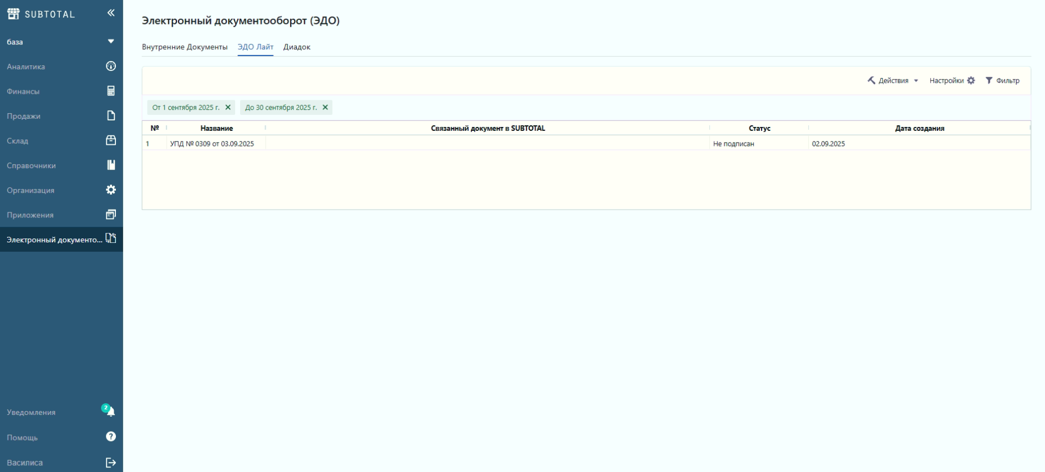The image size is (1045, 472).
Task: Collapse the sidebar with double chevron icon
Action: [111, 13]
